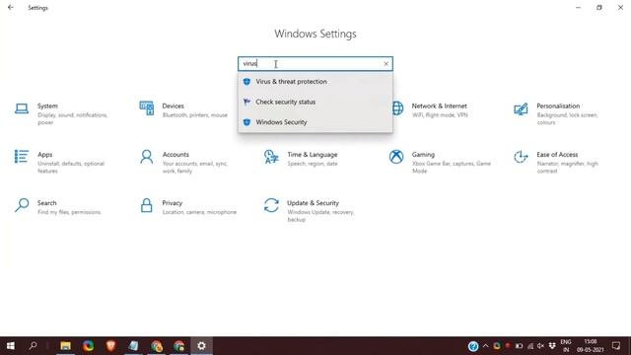Click the 'Update & Security' heading text

313,203
